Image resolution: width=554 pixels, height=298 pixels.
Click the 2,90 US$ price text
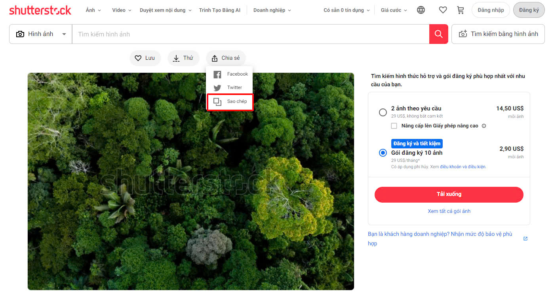tap(511, 149)
